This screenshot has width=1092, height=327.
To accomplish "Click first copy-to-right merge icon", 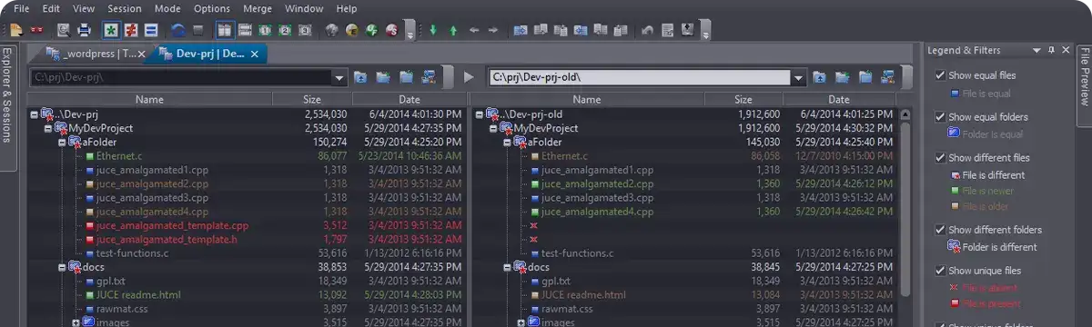I will click(x=521, y=30).
